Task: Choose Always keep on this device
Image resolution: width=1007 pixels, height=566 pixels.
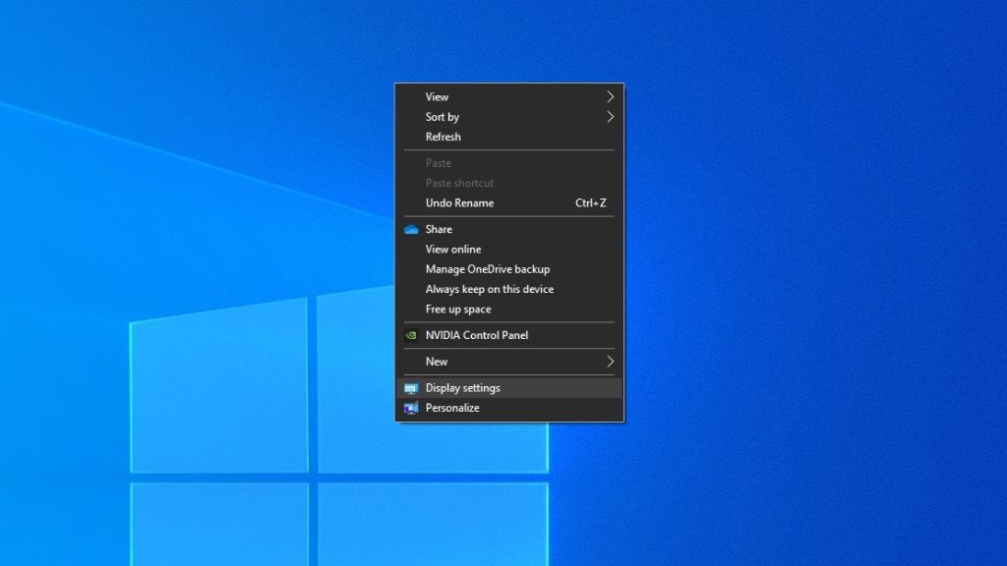Action: (x=508, y=289)
